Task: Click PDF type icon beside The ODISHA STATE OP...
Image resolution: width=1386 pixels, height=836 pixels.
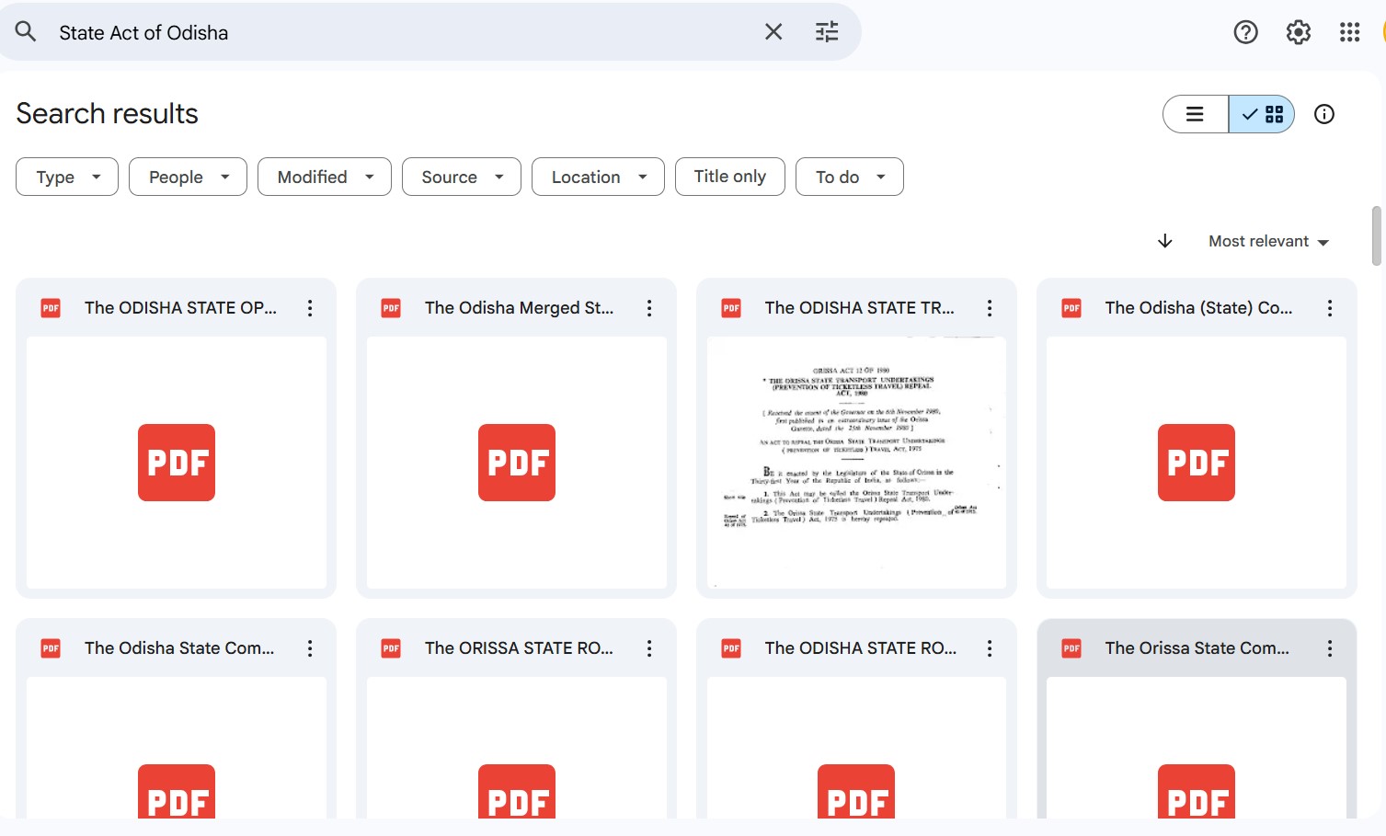Action: (x=51, y=308)
